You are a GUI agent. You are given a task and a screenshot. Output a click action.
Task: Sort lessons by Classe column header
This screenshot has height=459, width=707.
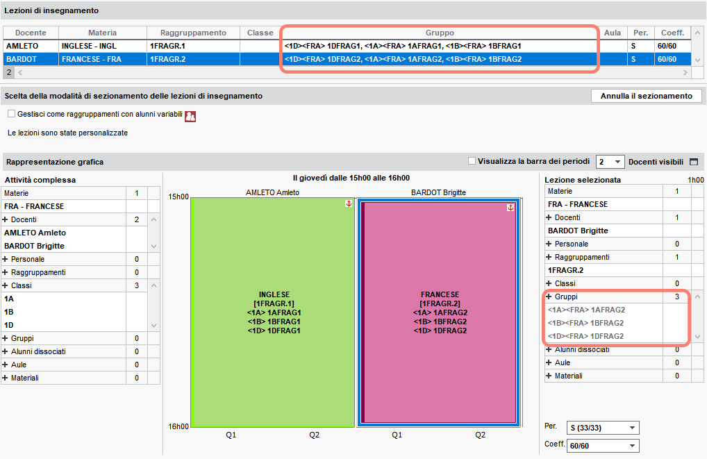point(260,33)
